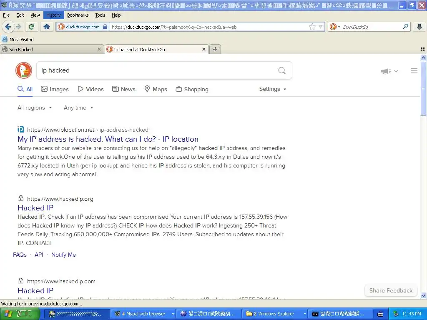
Task: Open the Any time filter
Action: click(78, 108)
